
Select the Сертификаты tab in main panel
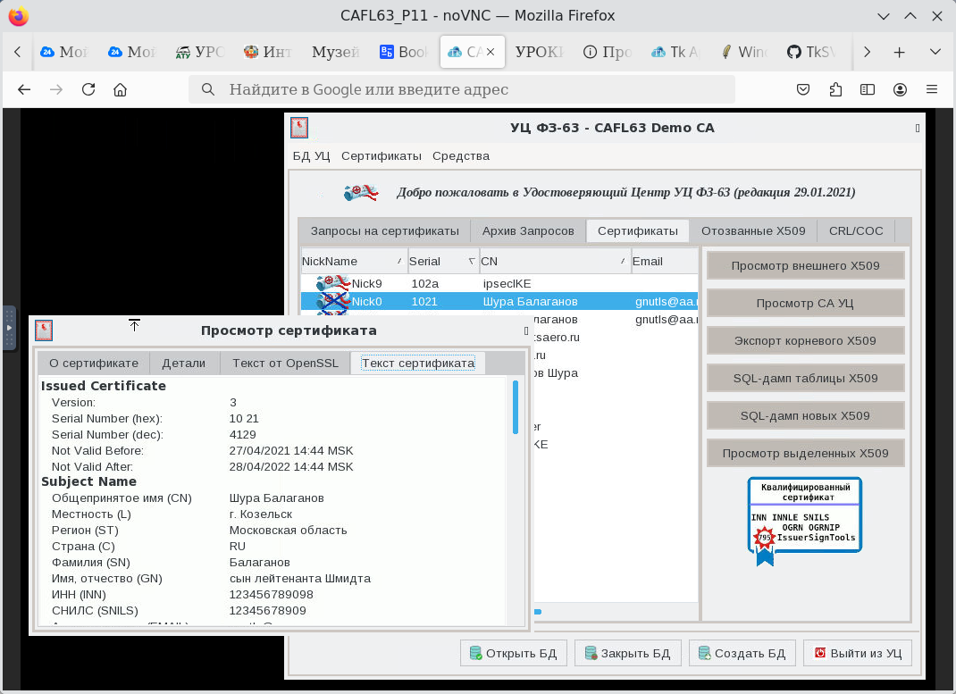pyautogui.click(x=638, y=231)
